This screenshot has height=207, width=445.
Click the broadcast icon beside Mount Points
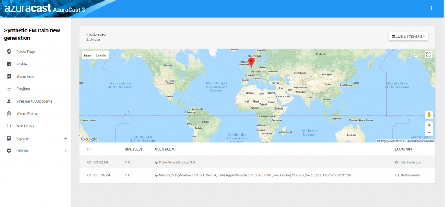coord(9,114)
